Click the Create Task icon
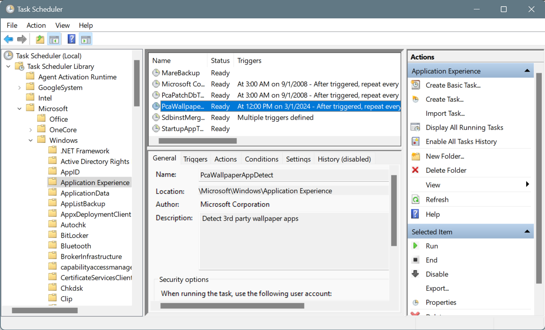Viewport: 545px width, 330px height. [x=415, y=99]
